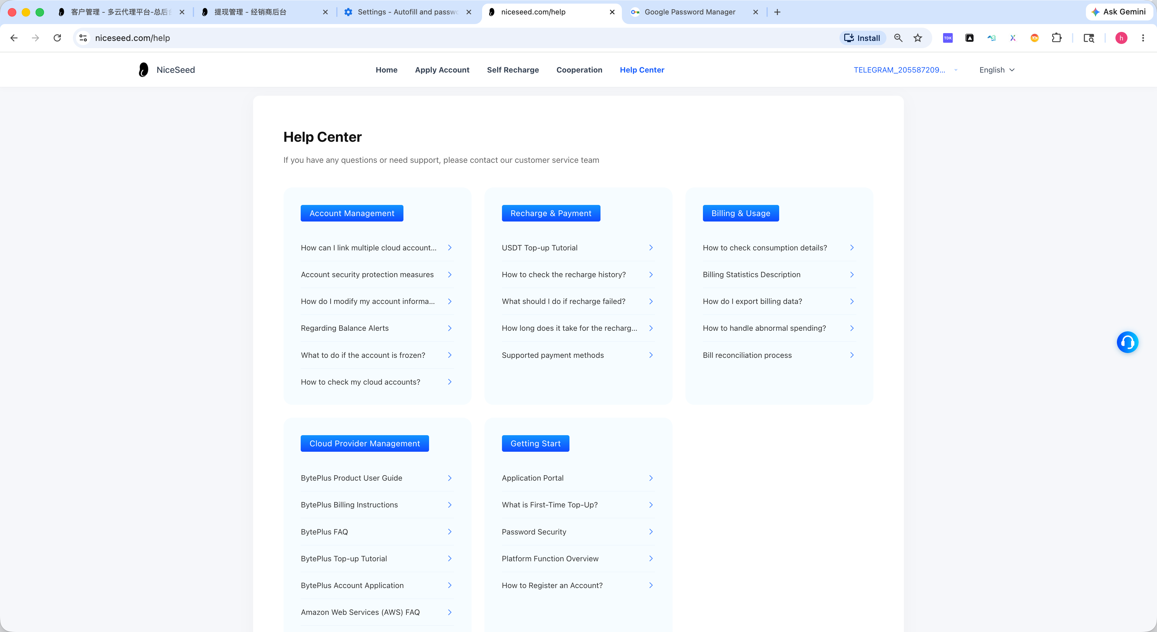Click the Ask Gemini button
1157x632 pixels.
1119,12
